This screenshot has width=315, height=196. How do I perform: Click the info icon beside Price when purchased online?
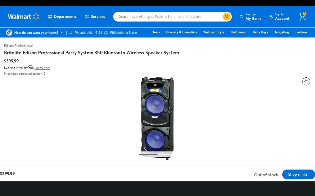[x=43, y=74]
